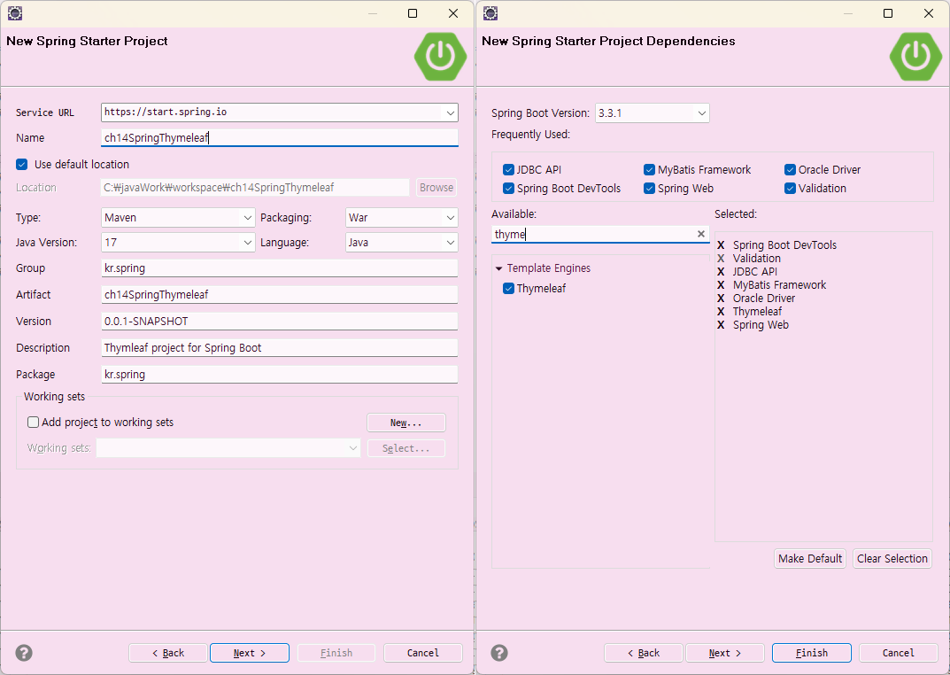The image size is (950, 675).
Task: Open the Java Version dropdown
Action: pyautogui.click(x=247, y=243)
